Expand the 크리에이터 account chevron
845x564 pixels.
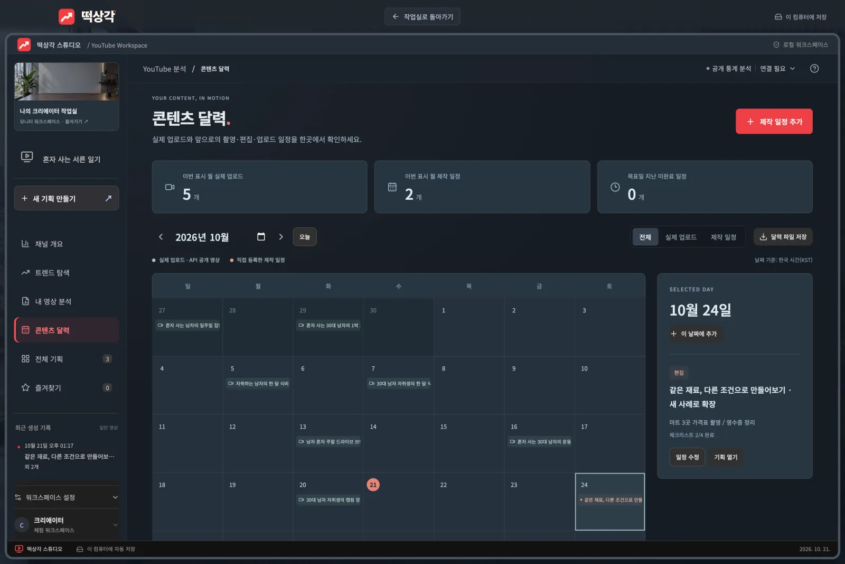coord(115,525)
